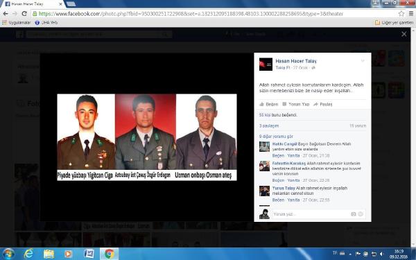Viewport: 416px width, 260px height.
Task: Expand 9 diğer yorumu gör
Action: [276, 137]
